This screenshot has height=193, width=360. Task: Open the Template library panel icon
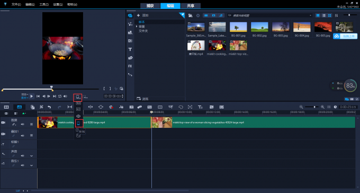(x=130, y=32)
